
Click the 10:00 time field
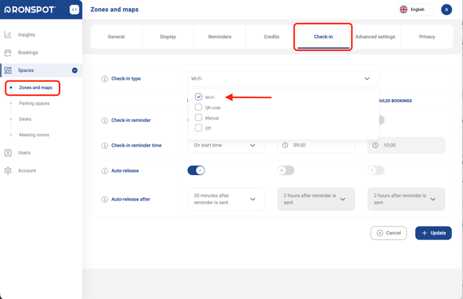coord(406,145)
